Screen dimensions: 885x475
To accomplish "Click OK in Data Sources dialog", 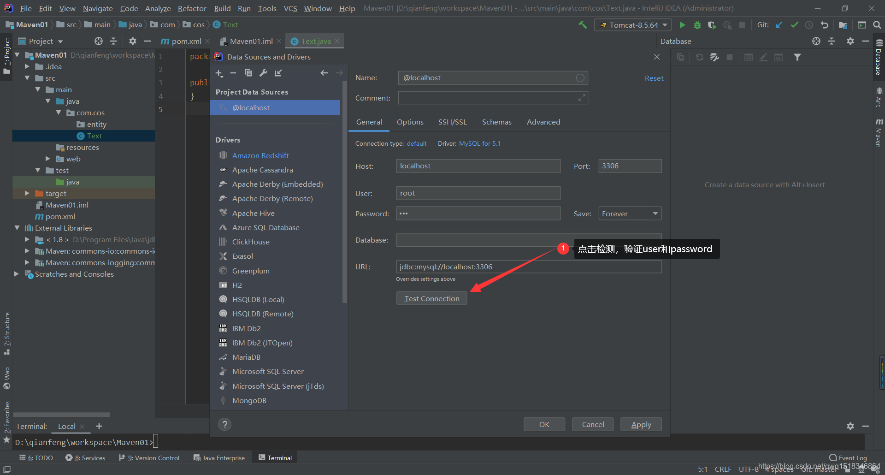I will (544, 424).
